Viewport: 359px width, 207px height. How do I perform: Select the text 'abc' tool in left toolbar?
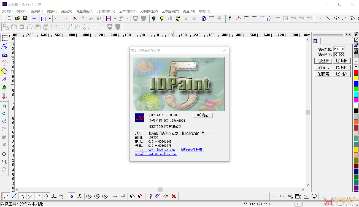point(4,55)
